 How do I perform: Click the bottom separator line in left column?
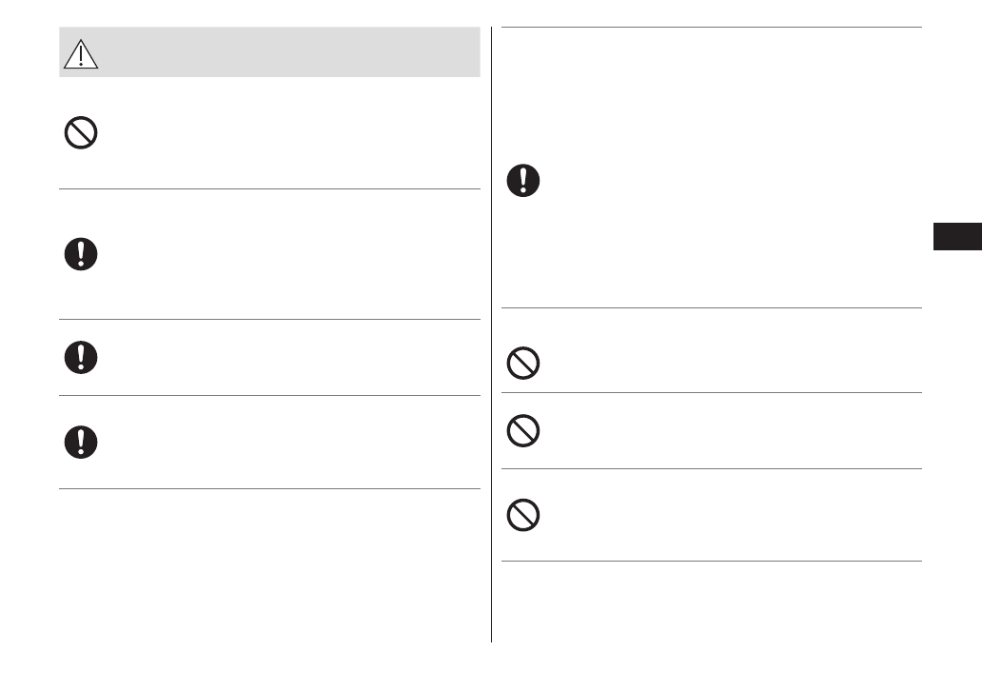269,489
